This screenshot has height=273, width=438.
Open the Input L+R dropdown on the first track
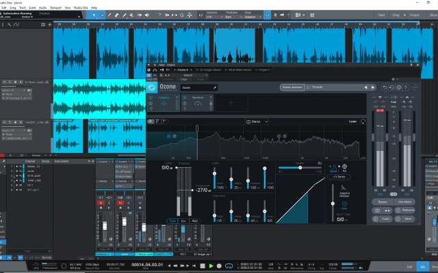coord(14,90)
